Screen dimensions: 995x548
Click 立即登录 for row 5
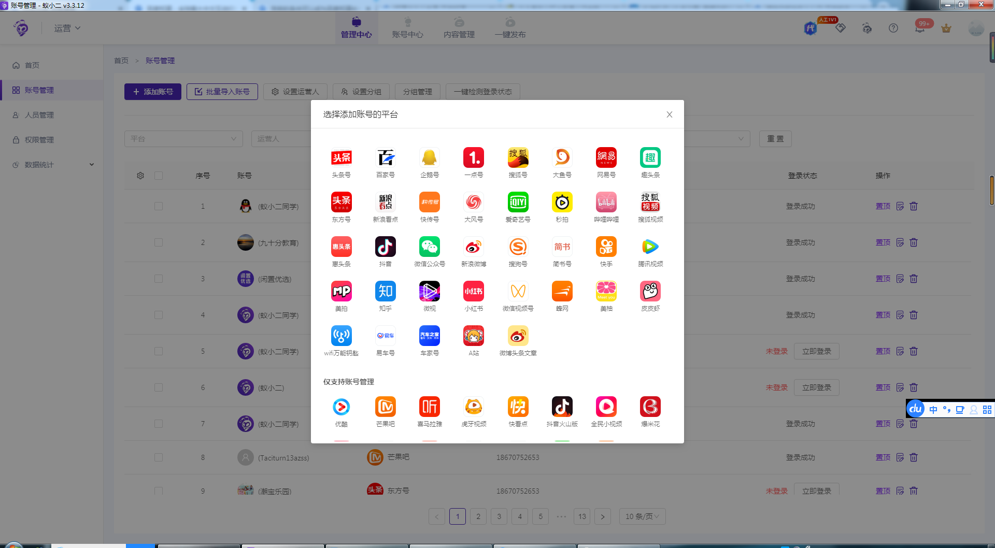(817, 351)
